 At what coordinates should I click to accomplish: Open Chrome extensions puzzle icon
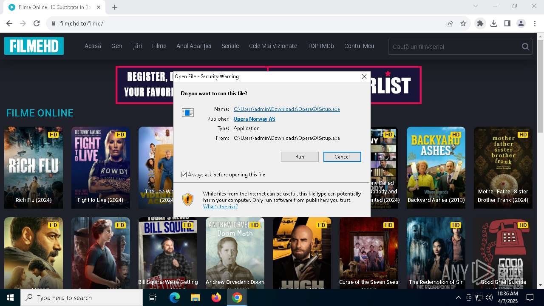(480, 23)
